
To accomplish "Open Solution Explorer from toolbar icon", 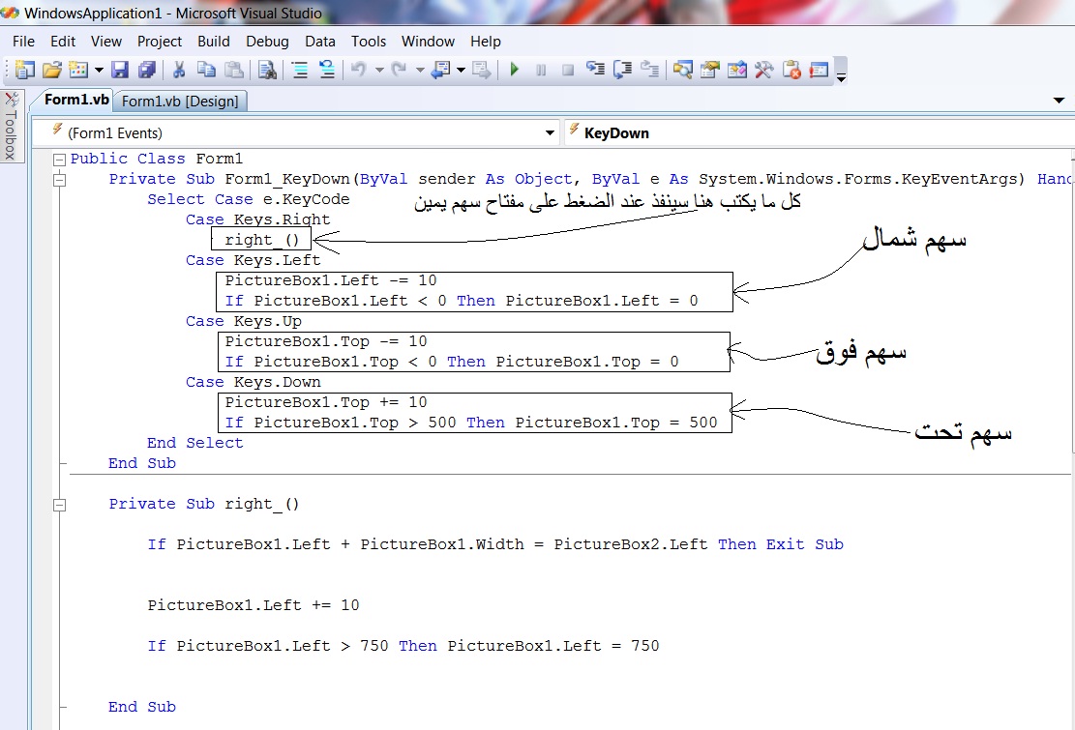I will (682, 70).
